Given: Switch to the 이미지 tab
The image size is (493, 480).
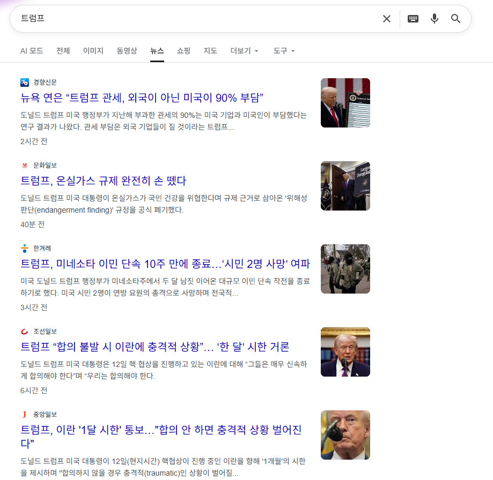Looking at the screenshot, I should (93, 51).
